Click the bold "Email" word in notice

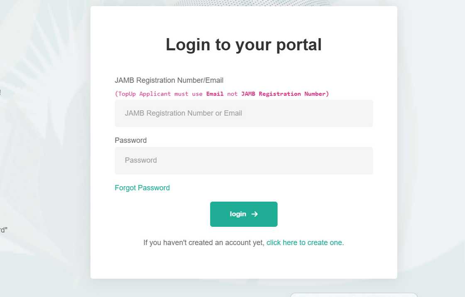215,94
